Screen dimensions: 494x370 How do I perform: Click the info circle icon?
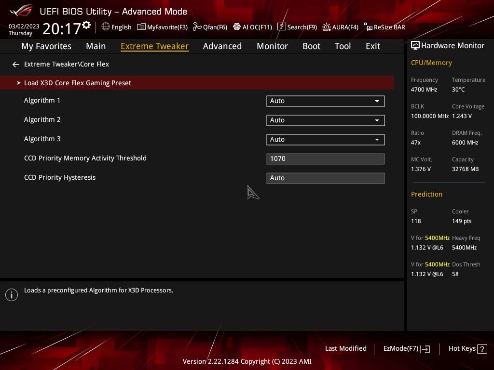(x=12, y=295)
